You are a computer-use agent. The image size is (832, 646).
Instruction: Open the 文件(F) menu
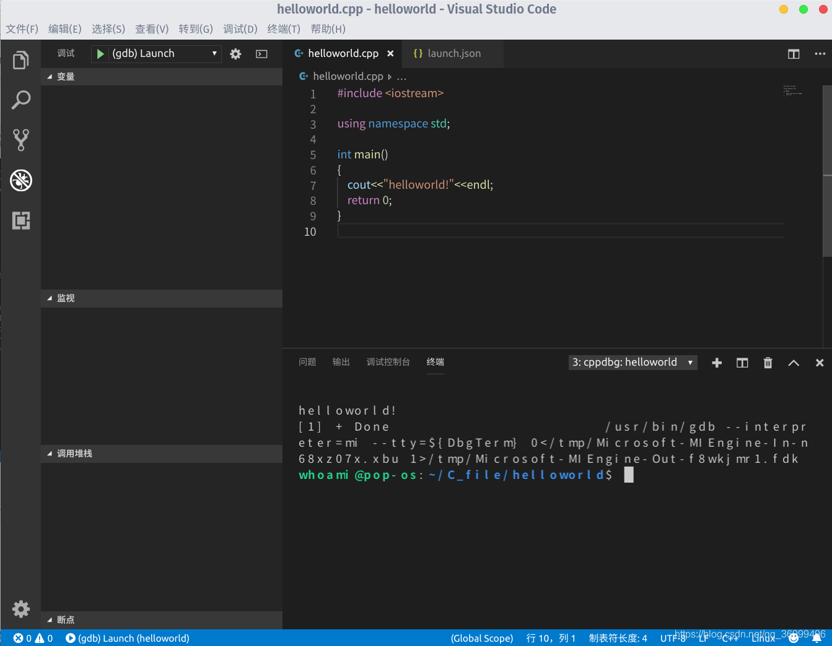coord(22,29)
